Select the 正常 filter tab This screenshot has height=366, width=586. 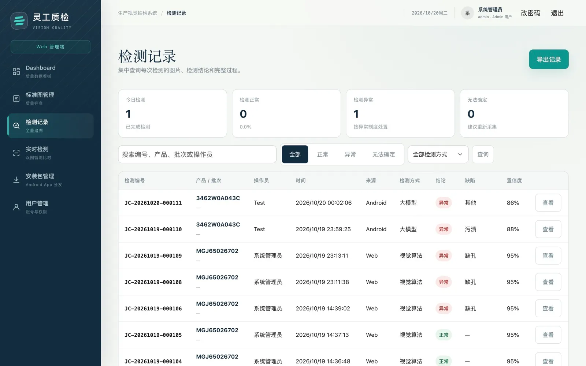323,154
